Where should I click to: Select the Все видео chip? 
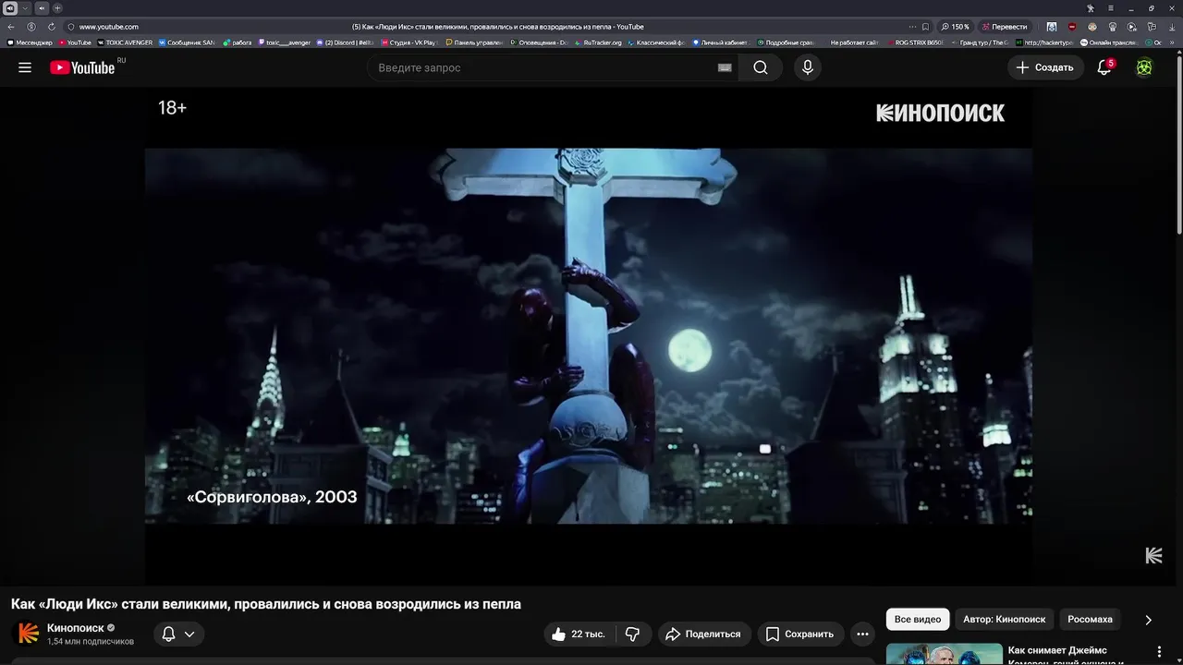click(918, 619)
